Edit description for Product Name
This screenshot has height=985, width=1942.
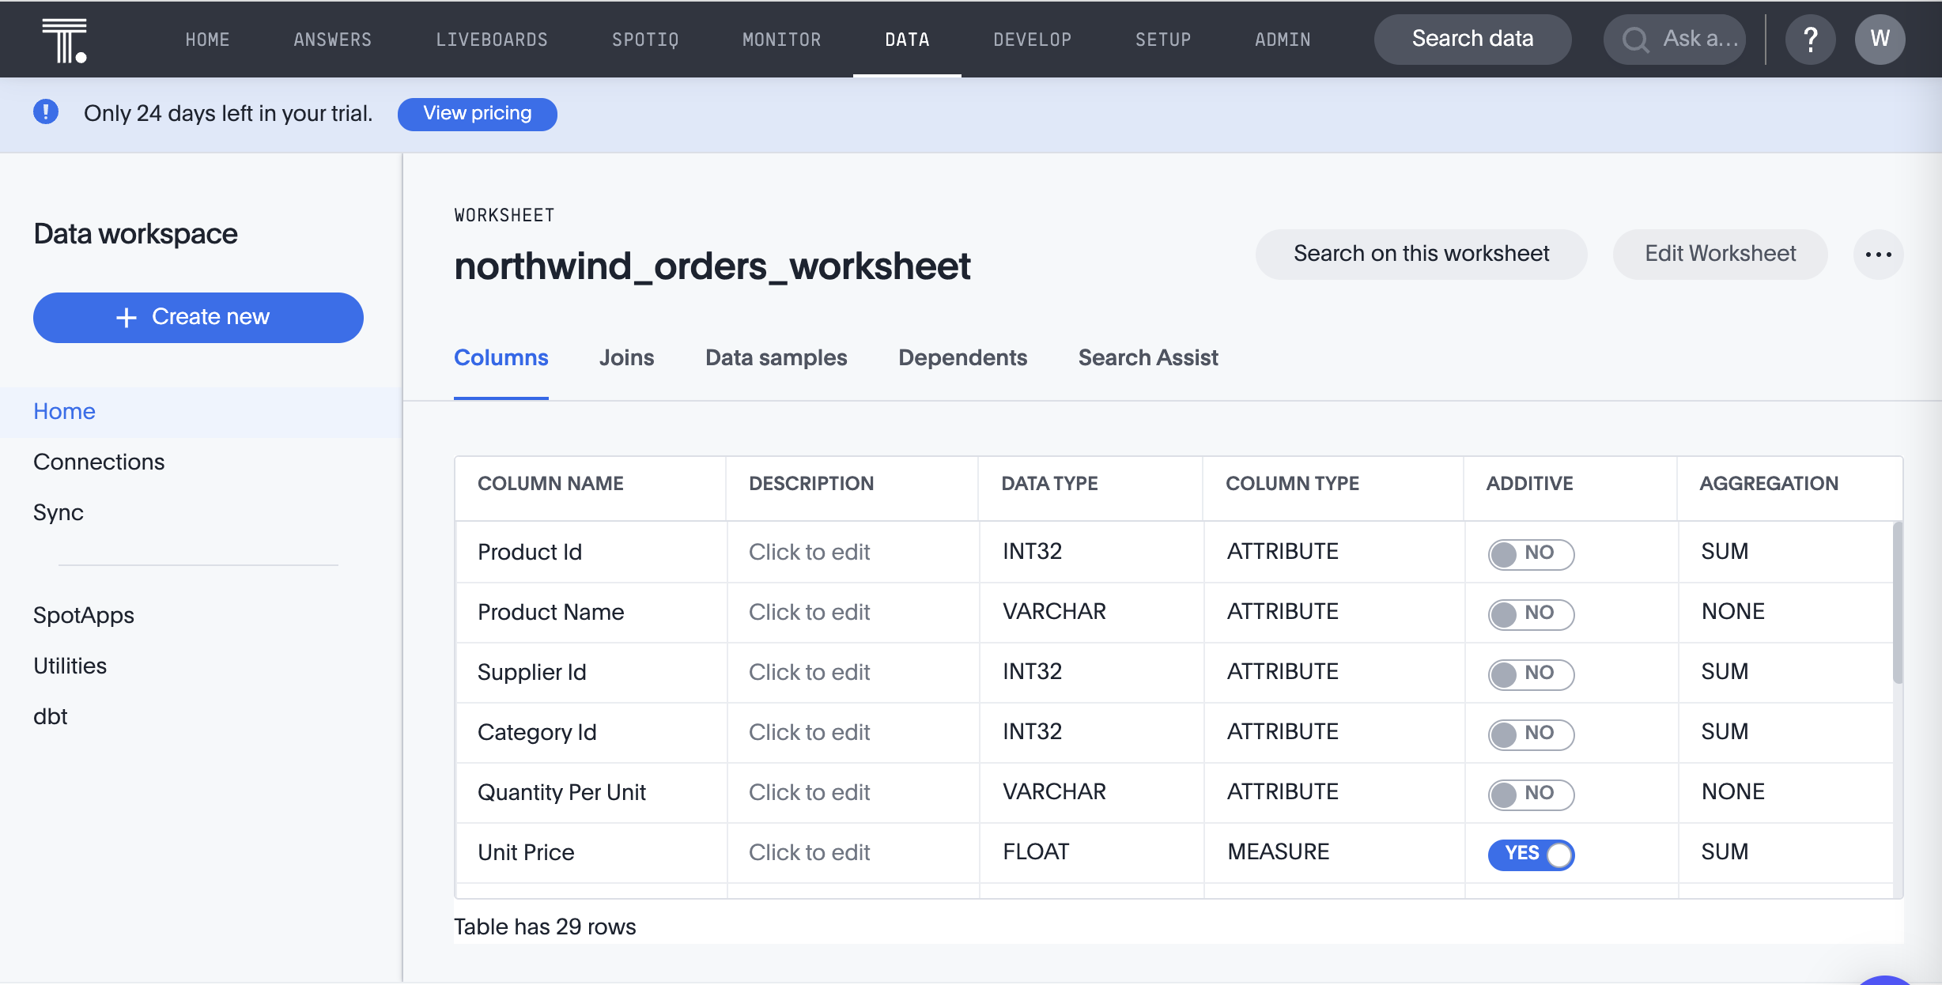809,612
